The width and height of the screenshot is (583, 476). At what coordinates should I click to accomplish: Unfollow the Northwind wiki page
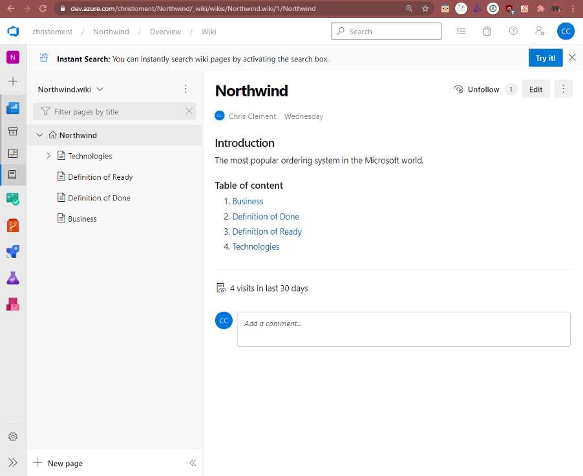[477, 89]
